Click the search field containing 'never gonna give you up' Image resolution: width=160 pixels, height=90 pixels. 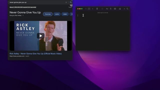[x=37, y=2]
